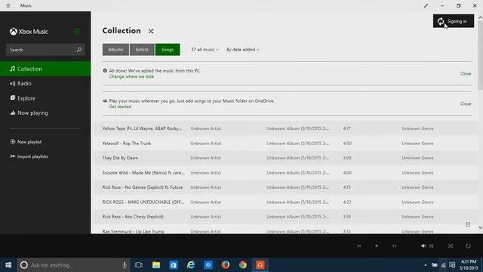483x272 pixels.
Task: Click the search magnifier icon
Action: pyautogui.click(x=78, y=50)
